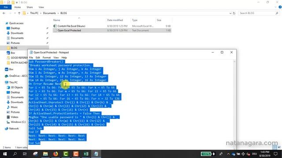Open the Share ribbon tab
This screenshot has height=158, width=282.
pos(30,7)
